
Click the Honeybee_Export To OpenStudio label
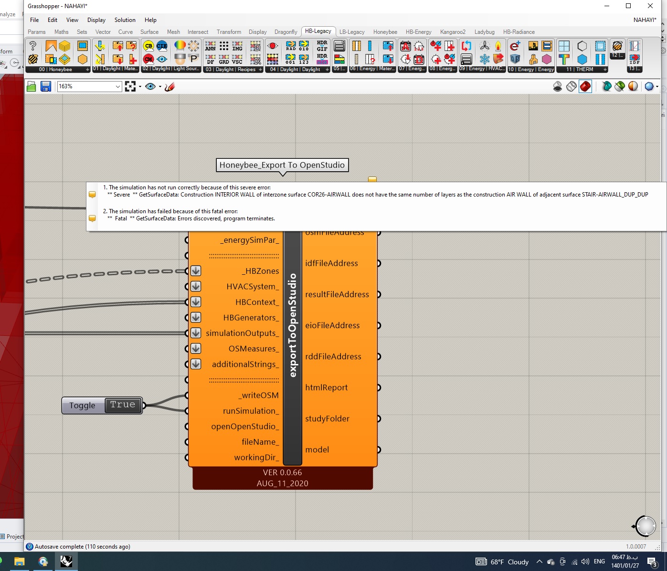[282, 165]
